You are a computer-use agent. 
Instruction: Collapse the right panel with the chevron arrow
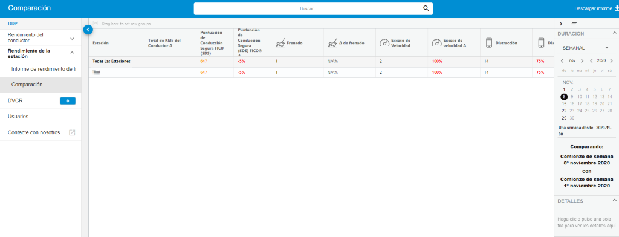[561, 24]
